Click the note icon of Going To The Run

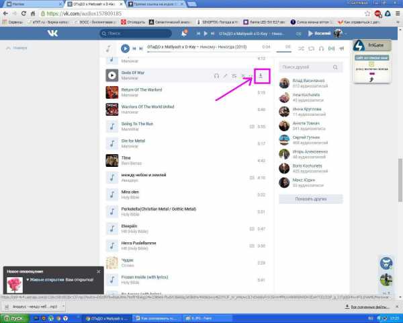pos(111,127)
